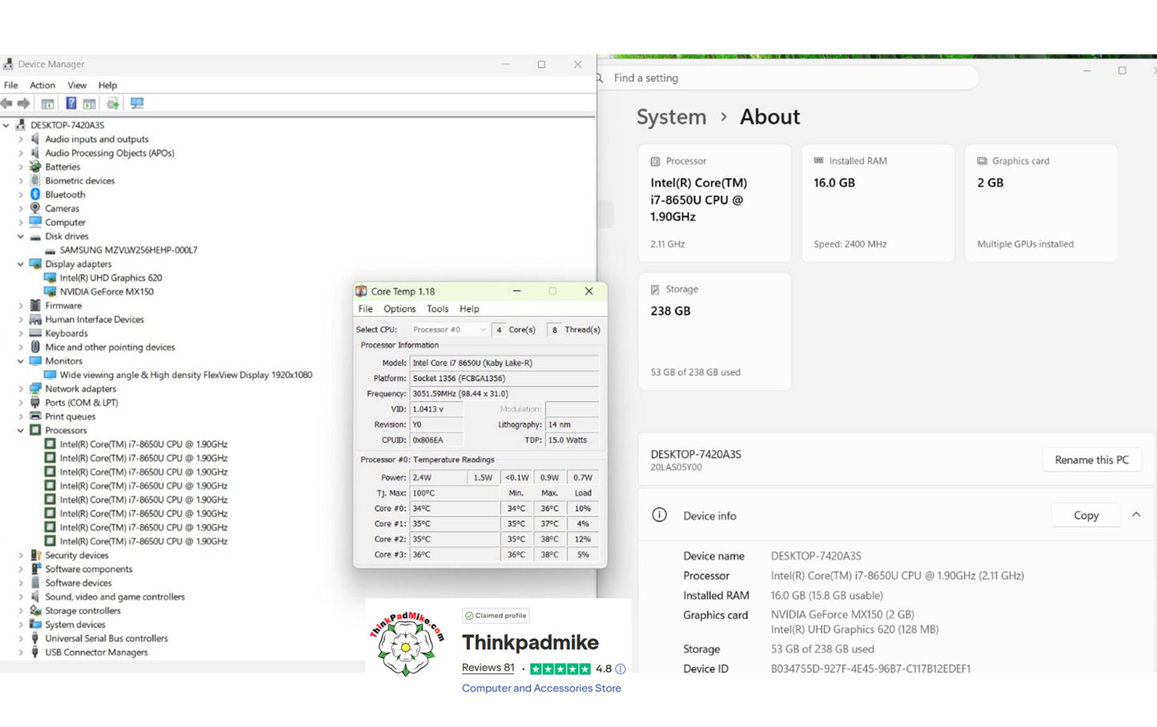Open the File menu in Core Temp
Image resolution: width=1157 pixels, height=727 pixels.
(365, 309)
